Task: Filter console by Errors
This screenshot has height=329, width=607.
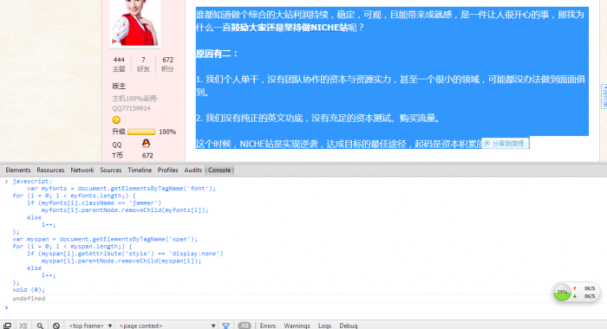Action: 268,326
